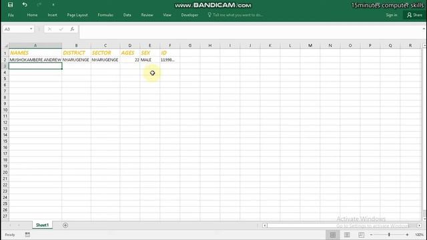
Task: Open the Data tab
Action: [x=127, y=15]
